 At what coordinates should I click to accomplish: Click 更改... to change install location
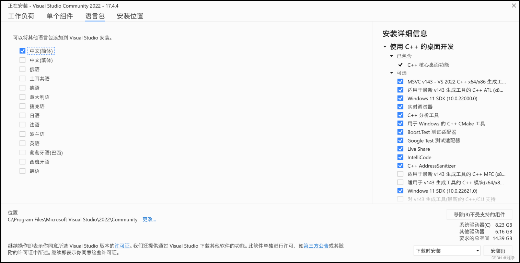pyautogui.click(x=149, y=220)
